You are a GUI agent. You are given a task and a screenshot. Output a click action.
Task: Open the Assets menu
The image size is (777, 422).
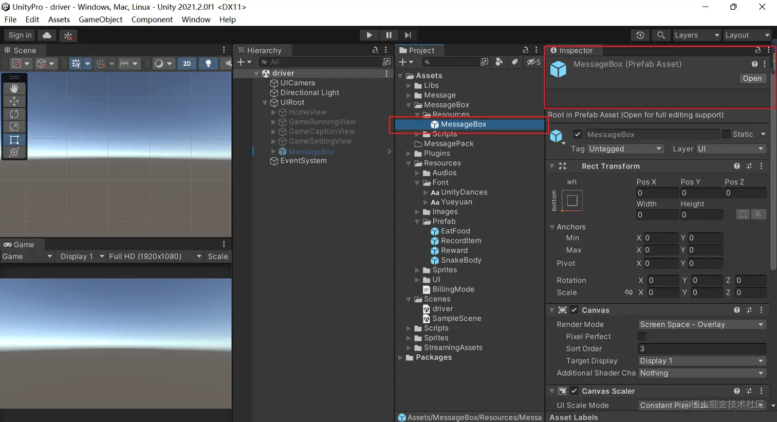point(59,20)
